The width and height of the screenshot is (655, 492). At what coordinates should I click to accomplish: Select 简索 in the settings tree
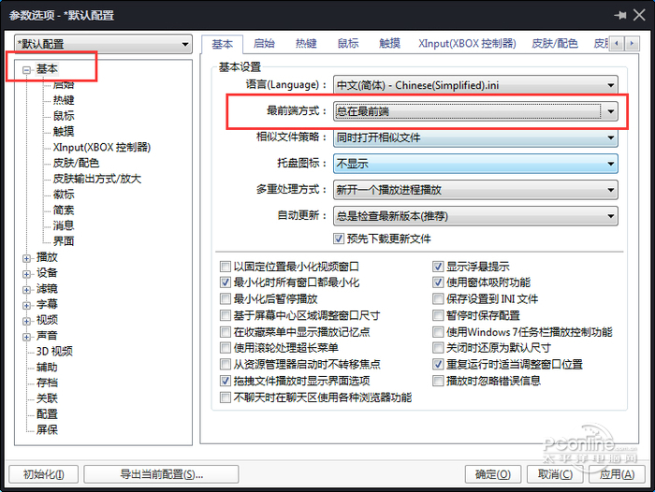(x=64, y=210)
